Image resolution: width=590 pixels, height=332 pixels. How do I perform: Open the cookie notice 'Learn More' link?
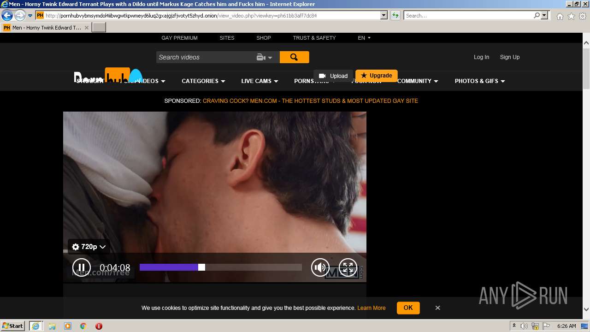click(371, 308)
